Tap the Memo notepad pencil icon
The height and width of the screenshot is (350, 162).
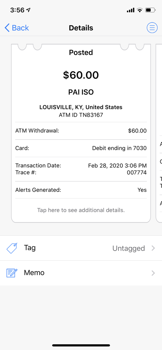coord(12,273)
